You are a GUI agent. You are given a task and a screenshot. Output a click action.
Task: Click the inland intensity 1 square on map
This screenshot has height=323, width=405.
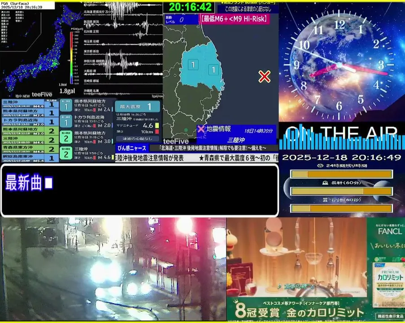[x=193, y=65]
